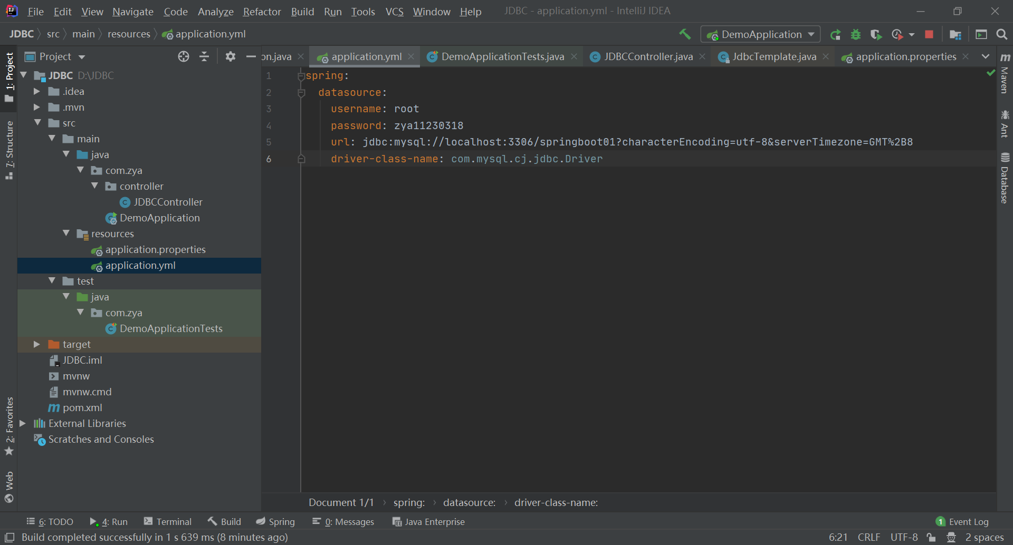Screen dimensions: 1013x545
Task: Open the Maven tool window
Action: click(x=1005, y=73)
